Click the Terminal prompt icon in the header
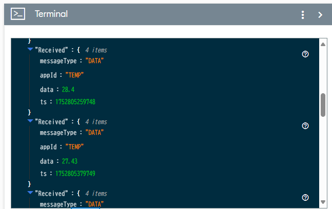This screenshot has width=332, height=209. [x=18, y=14]
